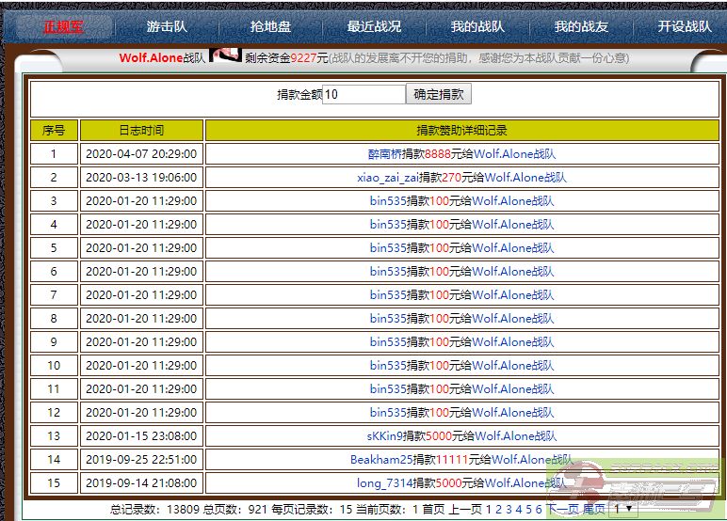Click the Wolf.Alone team name in header
Screen dimensions: 727x521
(x=151, y=58)
